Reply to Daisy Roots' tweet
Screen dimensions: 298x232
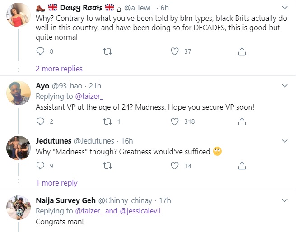(40, 51)
